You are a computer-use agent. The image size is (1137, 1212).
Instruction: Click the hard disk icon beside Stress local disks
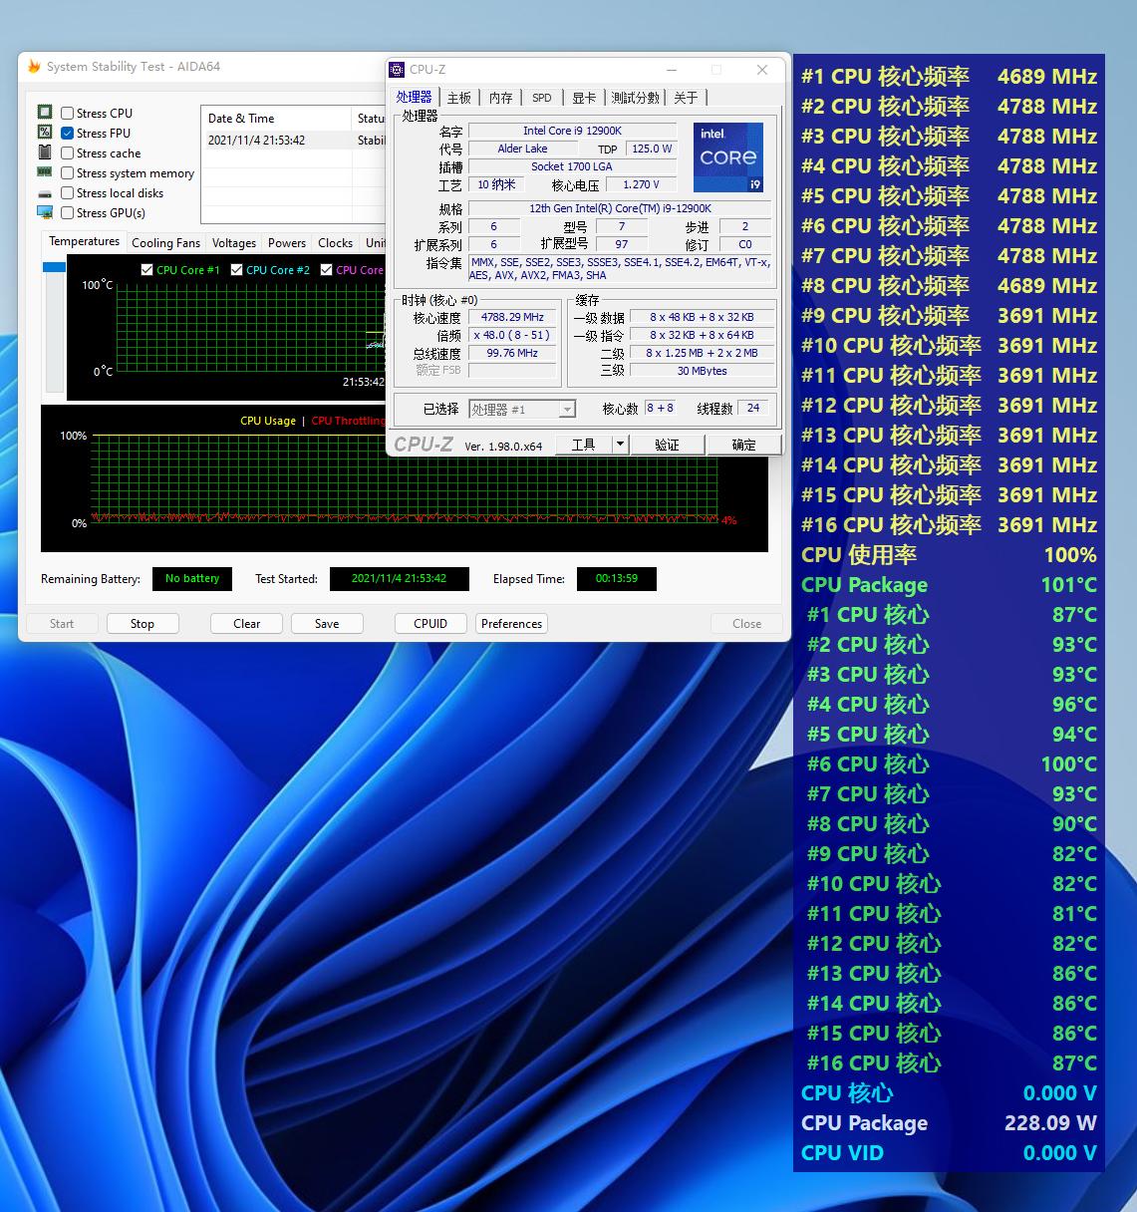pyautogui.click(x=45, y=192)
